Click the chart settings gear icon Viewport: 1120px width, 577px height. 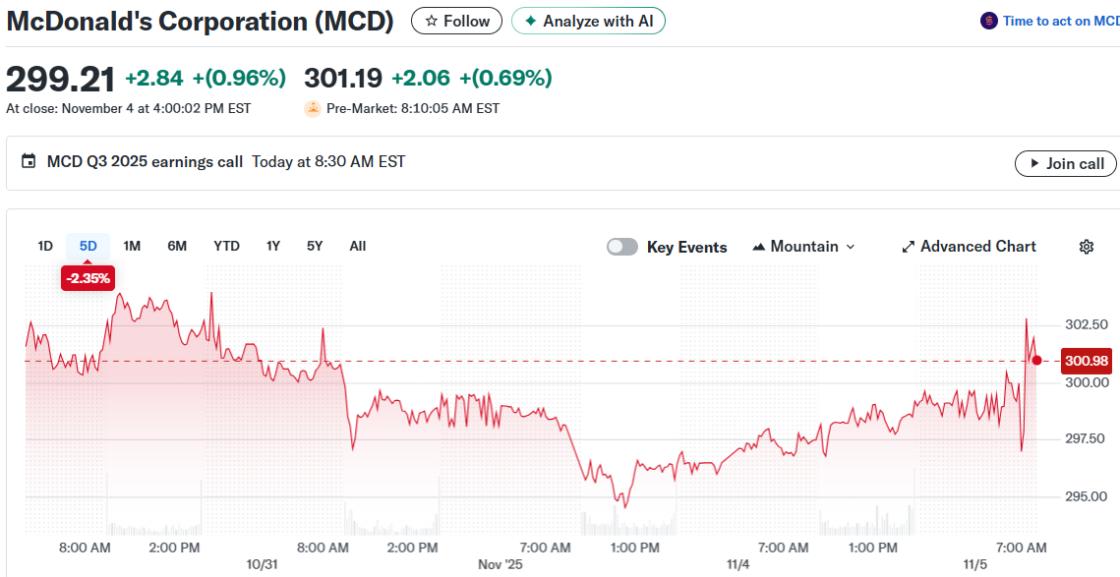pyautogui.click(x=1087, y=247)
